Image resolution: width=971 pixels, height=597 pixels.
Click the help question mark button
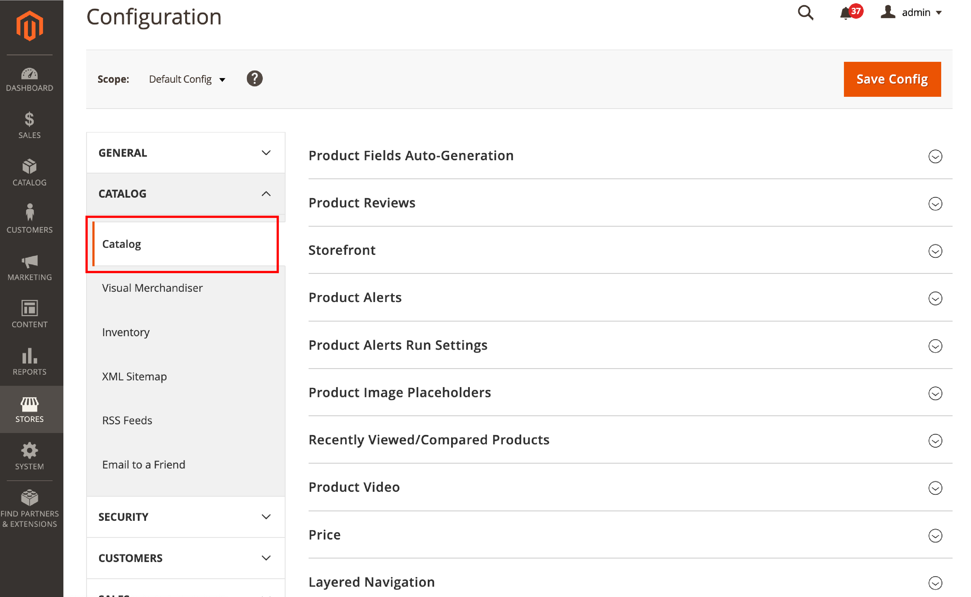[x=256, y=78]
